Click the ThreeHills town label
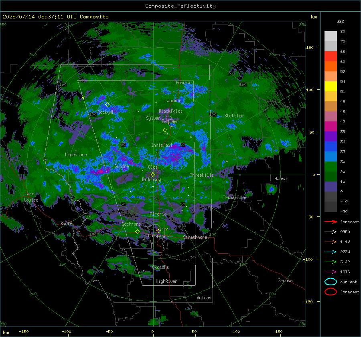 tap(202, 175)
